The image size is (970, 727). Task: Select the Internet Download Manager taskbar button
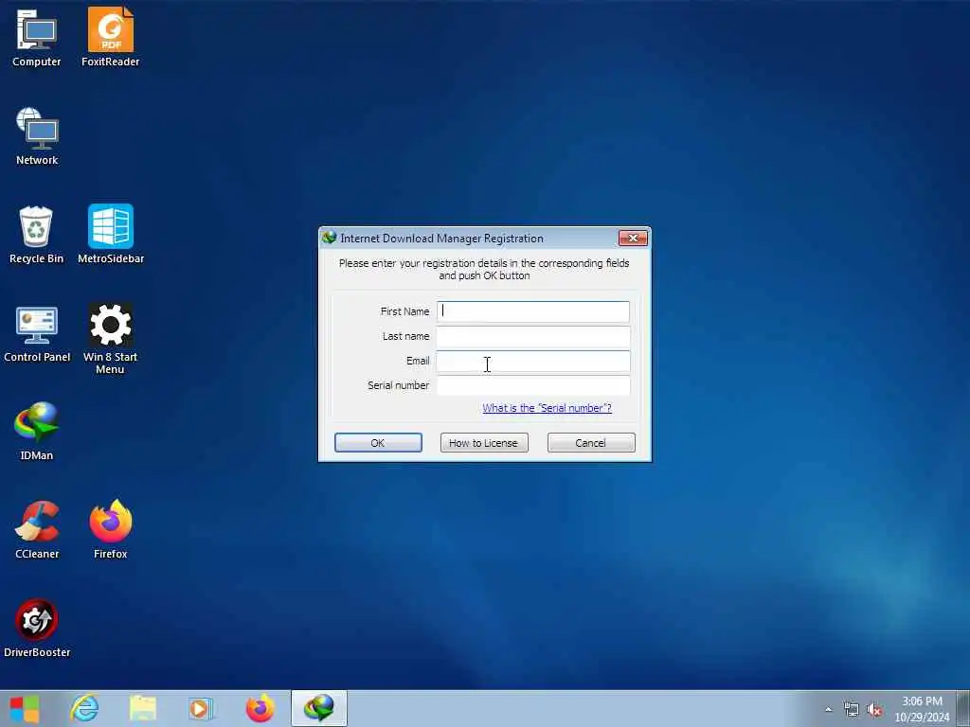click(319, 708)
